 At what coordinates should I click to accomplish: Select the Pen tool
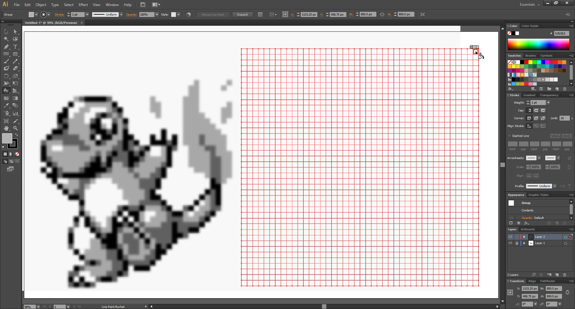click(x=6, y=47)
